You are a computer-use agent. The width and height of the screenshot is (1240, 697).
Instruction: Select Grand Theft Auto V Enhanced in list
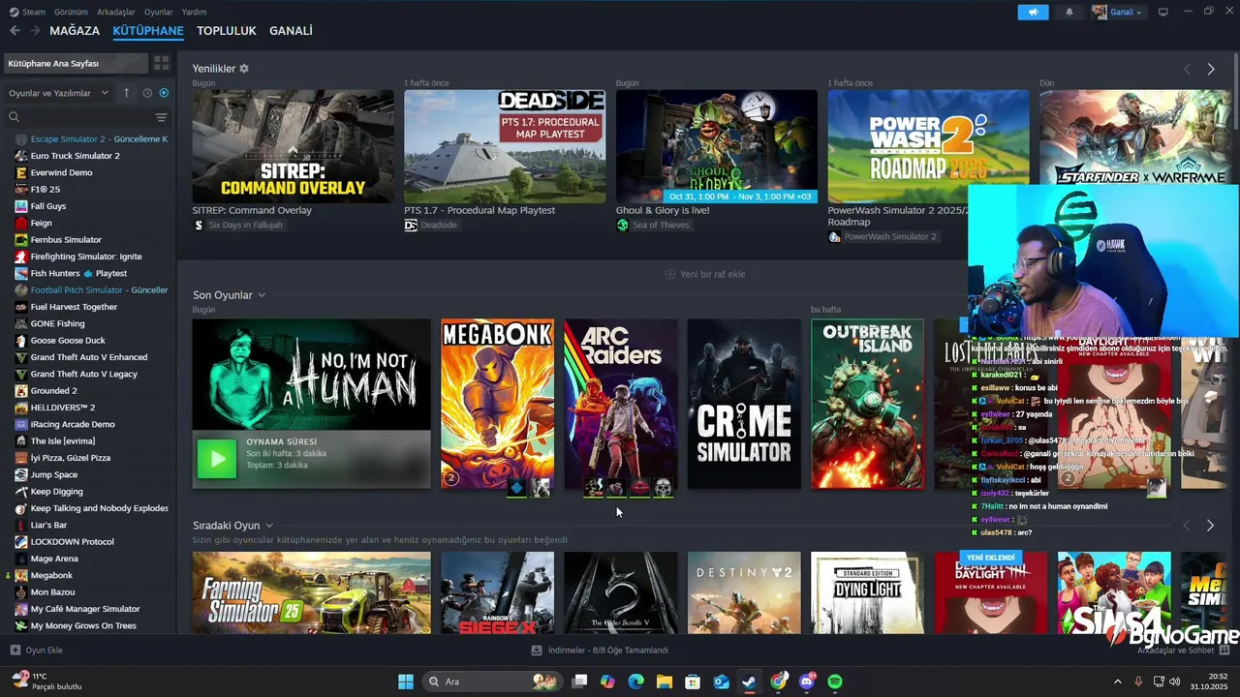[x=87, y=357]
